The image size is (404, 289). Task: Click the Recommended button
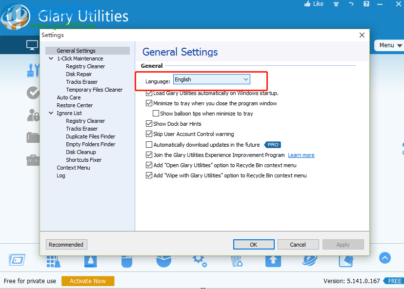(66, 245)
